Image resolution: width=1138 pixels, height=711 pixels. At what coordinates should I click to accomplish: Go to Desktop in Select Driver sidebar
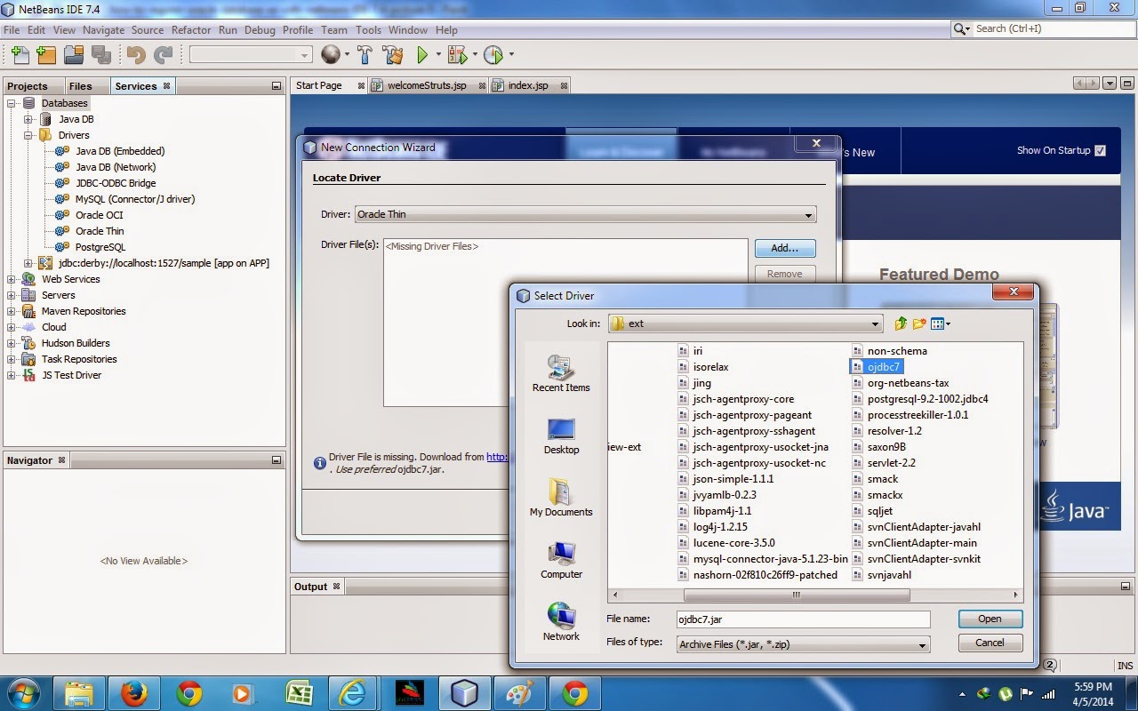pos(561,436)
